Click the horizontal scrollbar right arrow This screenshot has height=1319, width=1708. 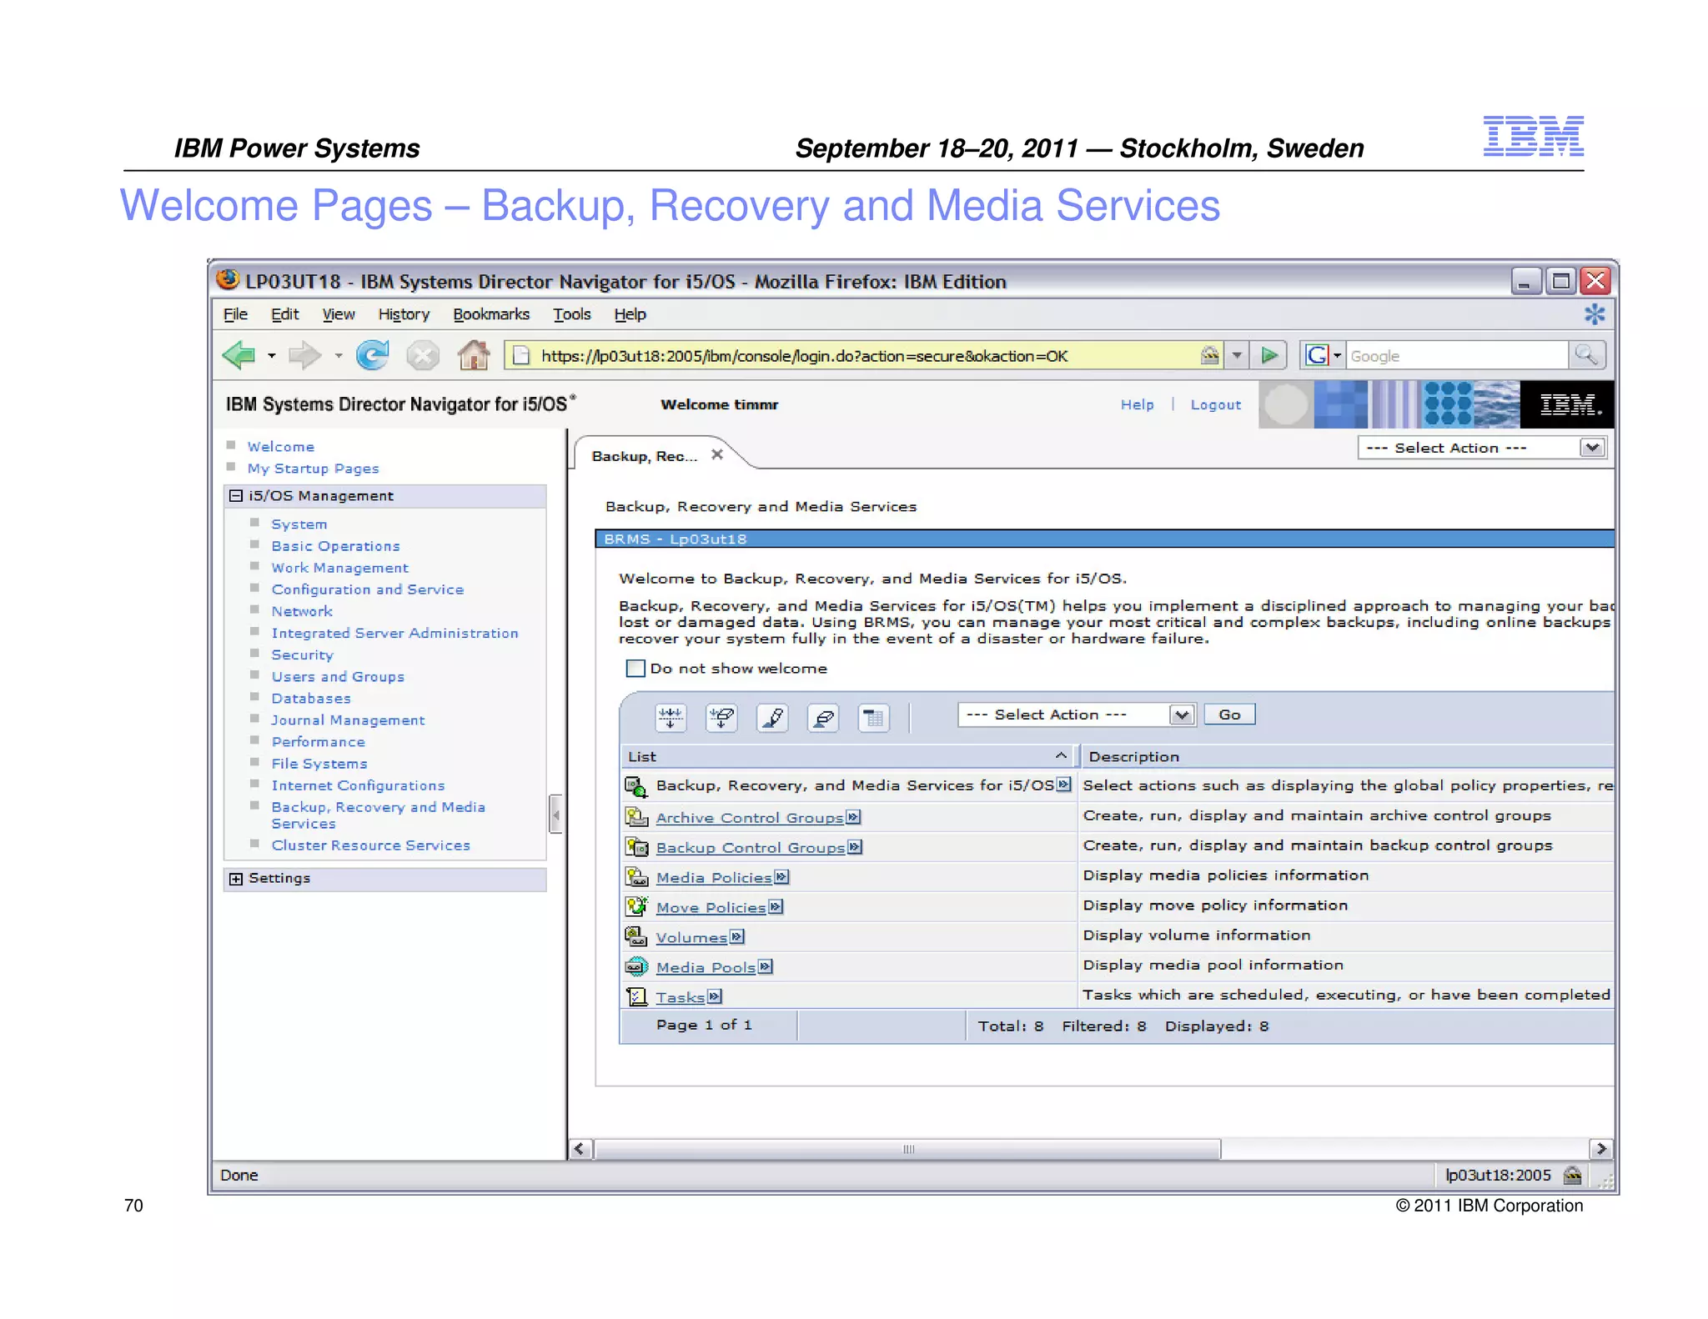(1600, 1149)
